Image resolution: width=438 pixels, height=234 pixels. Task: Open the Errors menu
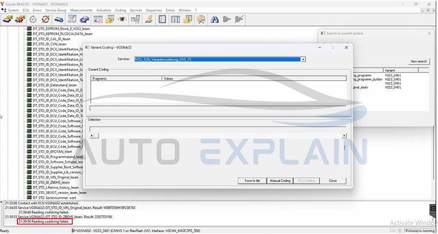click(37, 10)
